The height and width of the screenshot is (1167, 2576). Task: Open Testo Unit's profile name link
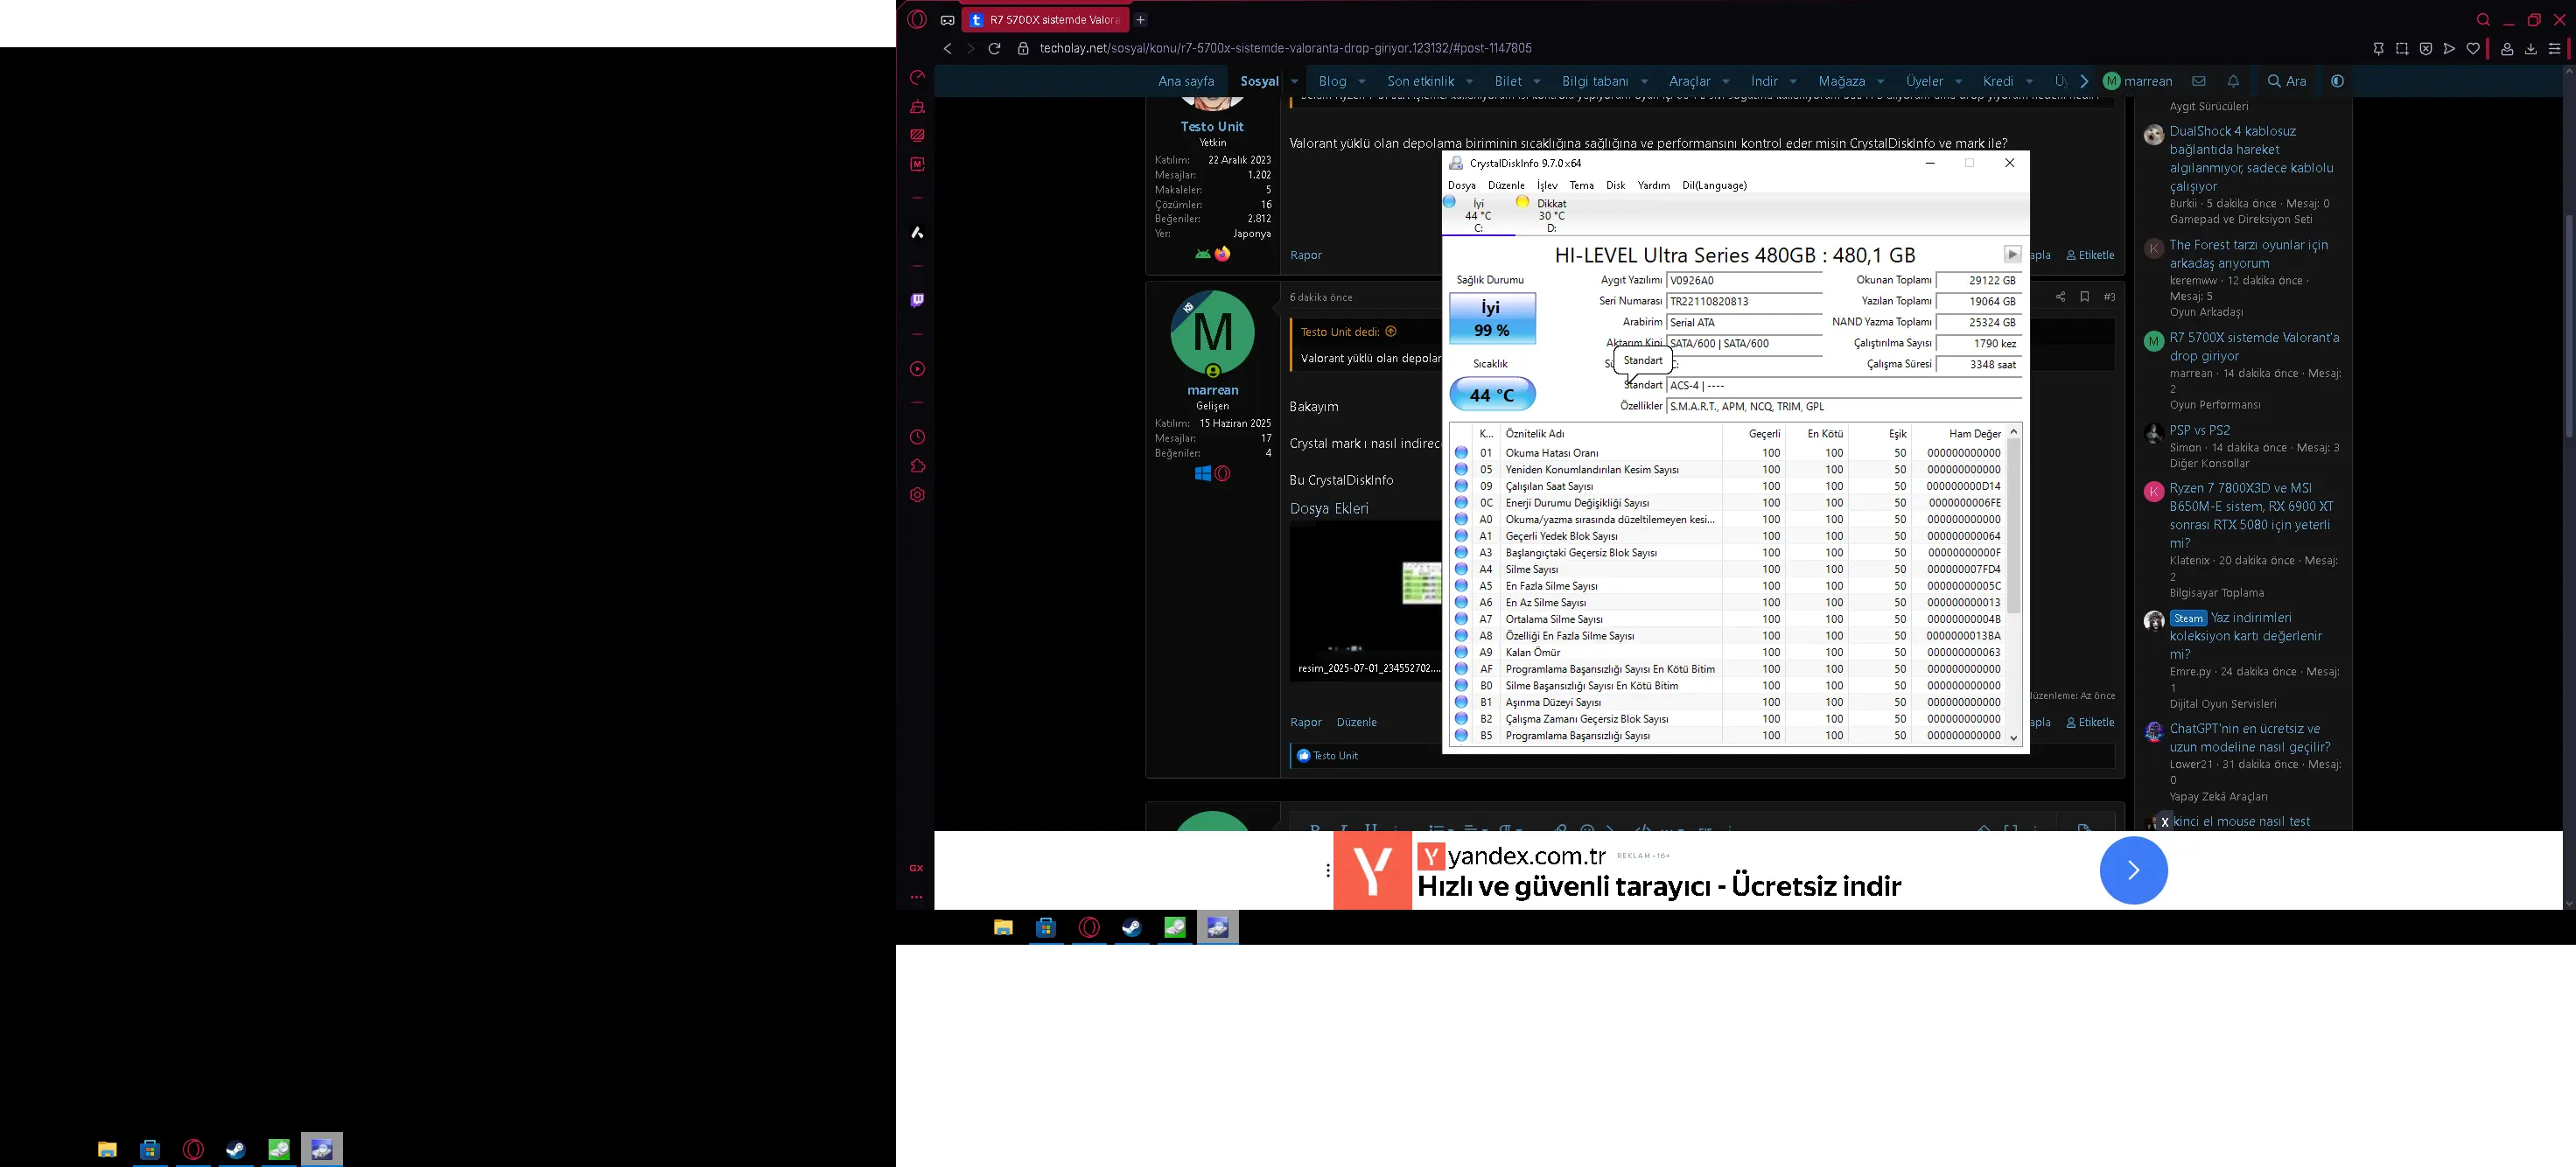tap(1212, 127)
